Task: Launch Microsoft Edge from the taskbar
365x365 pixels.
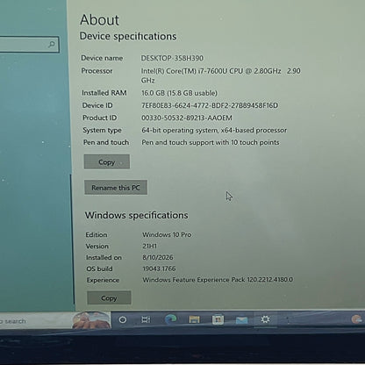Action: [170, 319]
